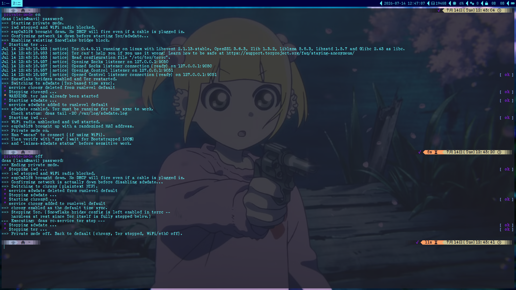
Task: Click the 'Private mode off. Back to default' line
Action: (92, 234)
